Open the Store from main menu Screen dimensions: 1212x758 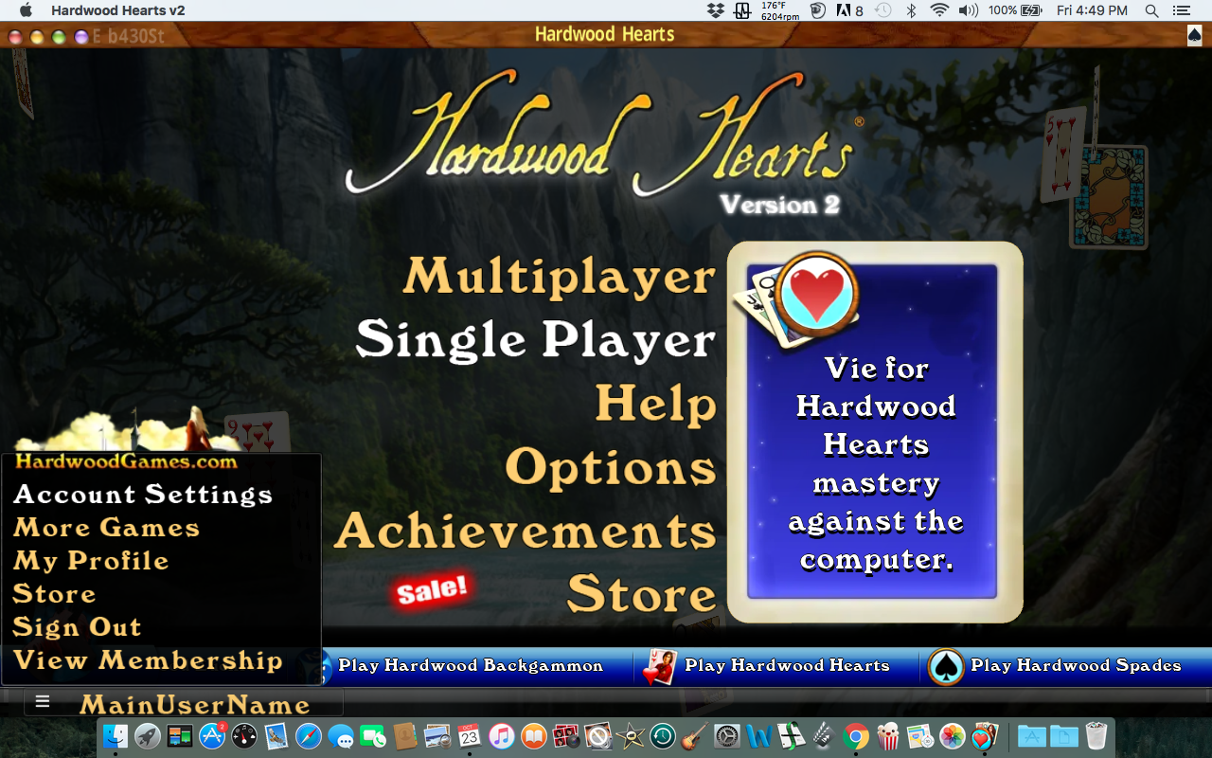[x=641, y=594]
